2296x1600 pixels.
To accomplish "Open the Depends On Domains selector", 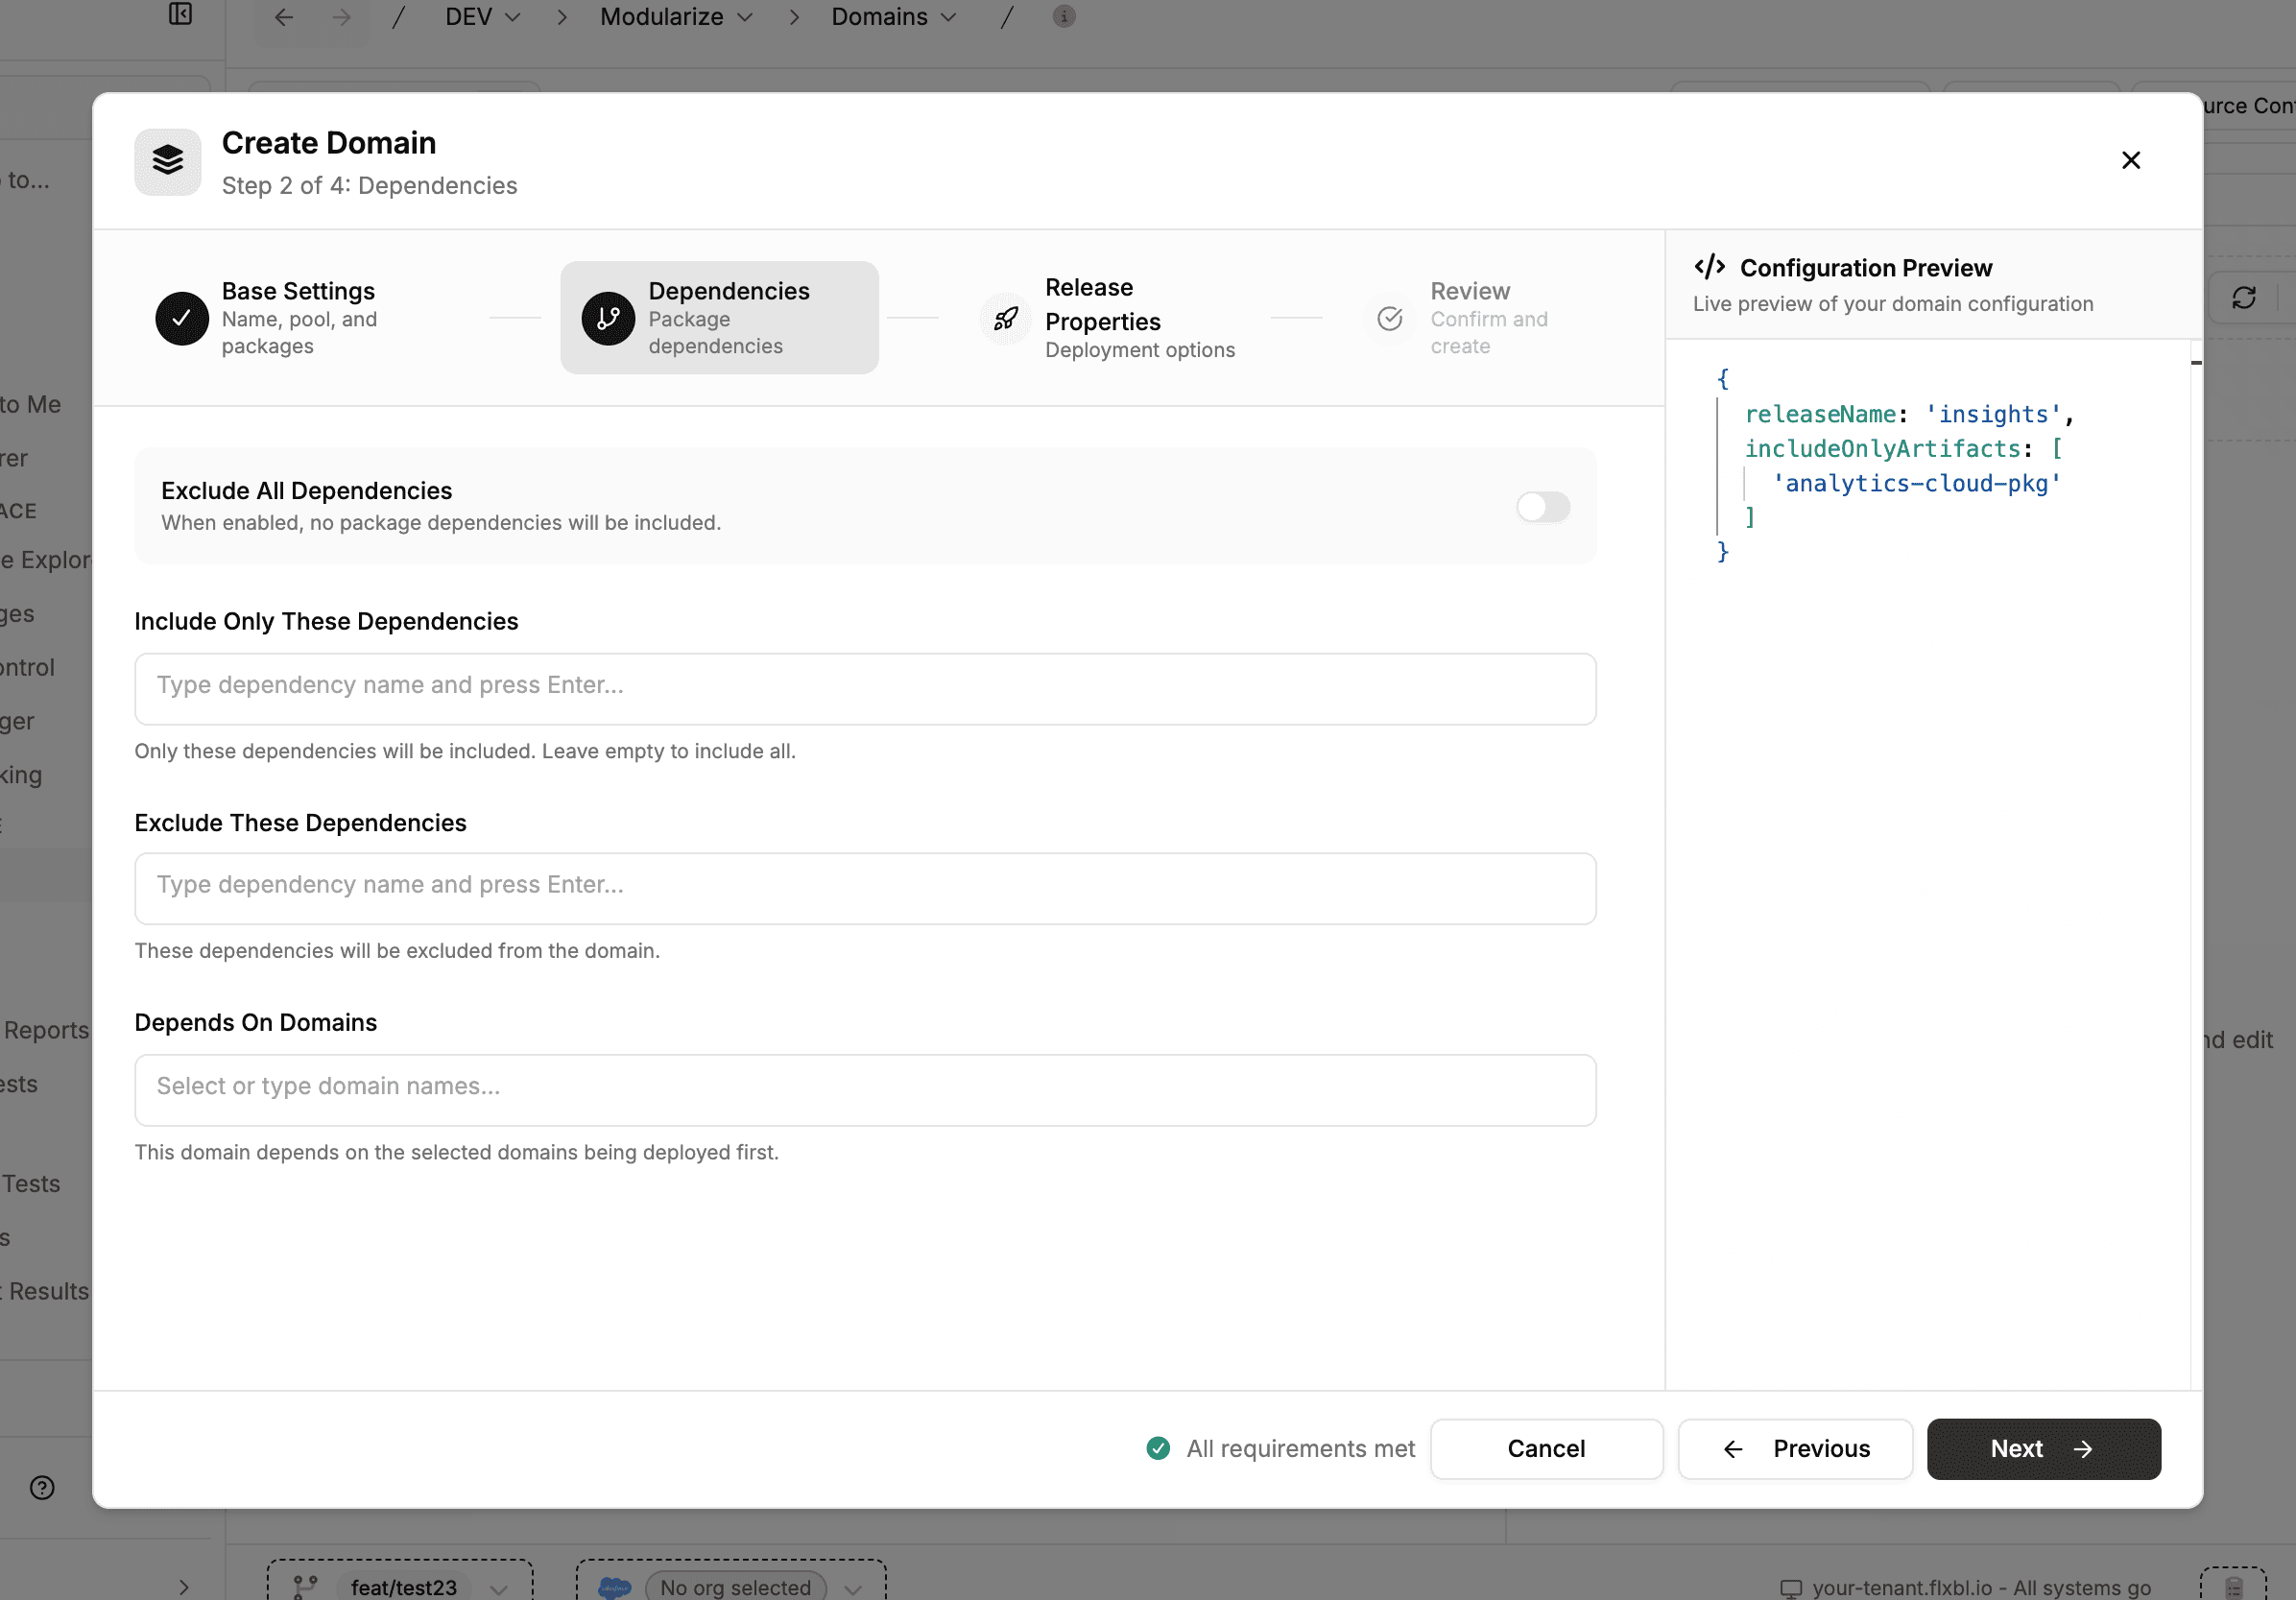I will click(x=865, y=1090).
